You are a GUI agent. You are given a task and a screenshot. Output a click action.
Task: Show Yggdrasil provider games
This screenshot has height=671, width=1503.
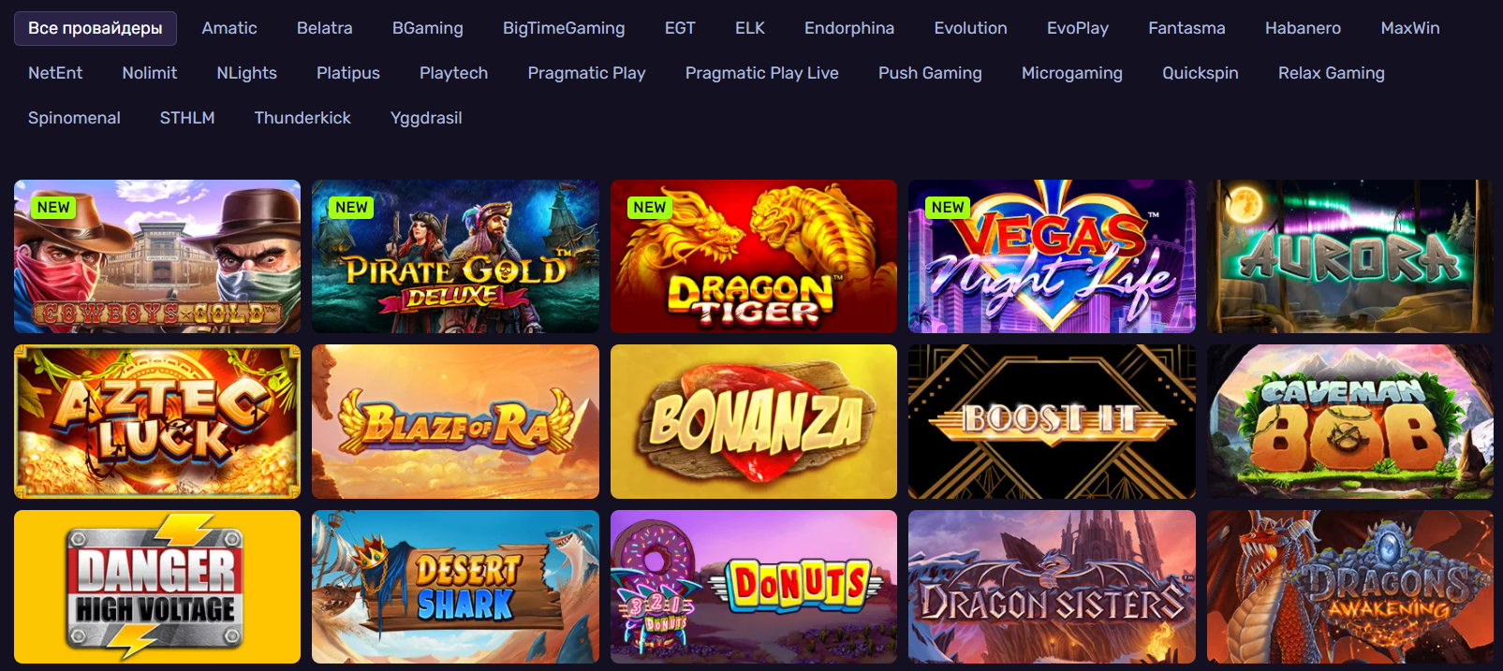coord(426,118)
